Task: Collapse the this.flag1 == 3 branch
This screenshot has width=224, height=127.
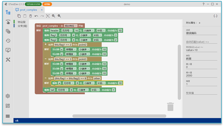Action: pyautogui.click(x=46, y=59)
